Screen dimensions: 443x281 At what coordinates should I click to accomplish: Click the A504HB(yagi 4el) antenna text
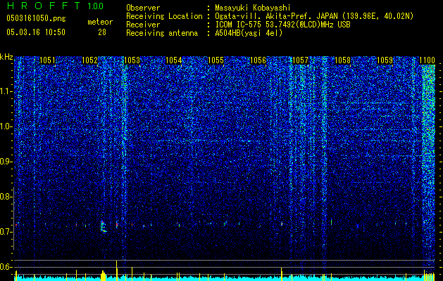[249, 33]
